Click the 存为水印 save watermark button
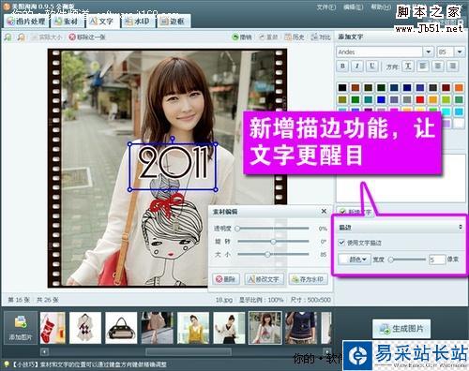Image resolution: width=469 pixels, height=371 pixels. click(309, 279)
